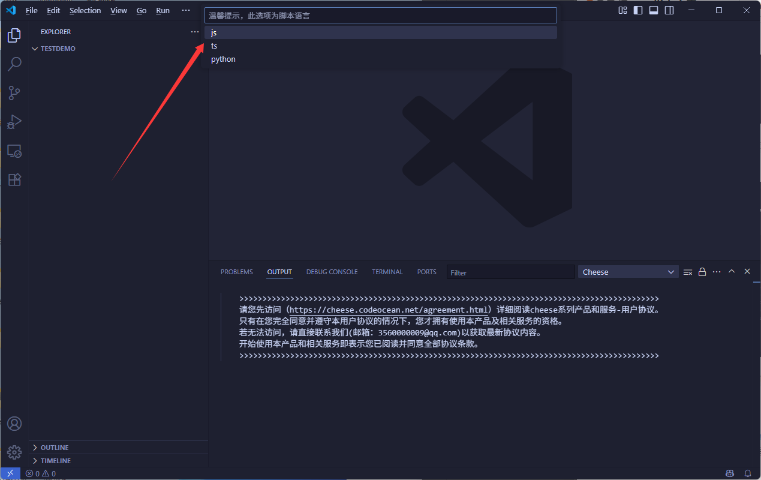
Task: Open the Manage gear icon
Action: (x=14, y=452)
